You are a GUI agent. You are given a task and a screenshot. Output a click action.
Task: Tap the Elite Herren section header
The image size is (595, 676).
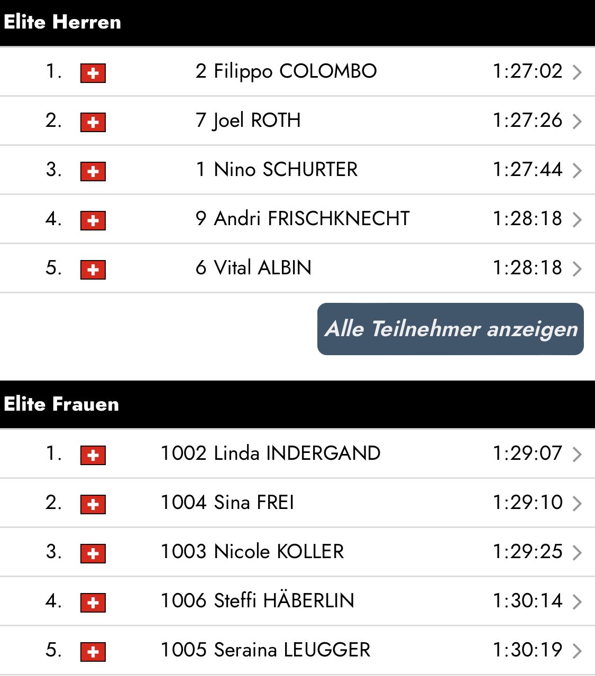coord(62,22)
